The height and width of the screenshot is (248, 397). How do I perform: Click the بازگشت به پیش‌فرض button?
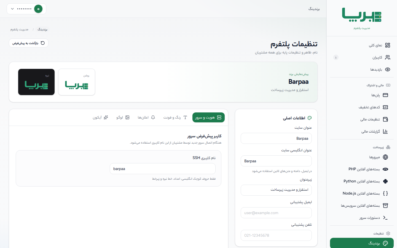click(x=29, y=43)
